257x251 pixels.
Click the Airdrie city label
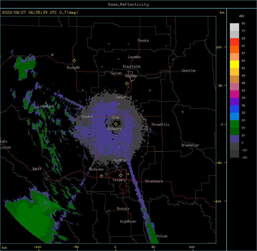120,160
